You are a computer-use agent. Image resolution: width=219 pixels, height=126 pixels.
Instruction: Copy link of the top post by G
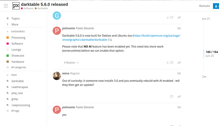coord(179,17)
